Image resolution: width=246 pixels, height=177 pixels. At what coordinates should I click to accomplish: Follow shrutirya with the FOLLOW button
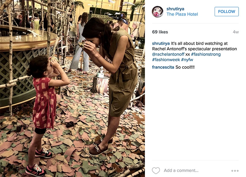pos(227,12)
